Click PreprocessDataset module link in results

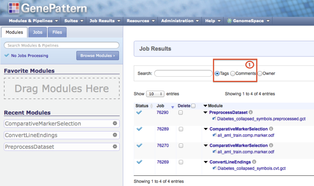pyautogui.click(x=228, y=112)
